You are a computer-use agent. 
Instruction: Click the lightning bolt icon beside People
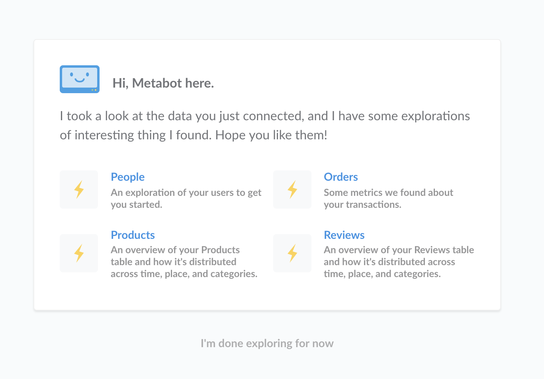tap(79, 189)
